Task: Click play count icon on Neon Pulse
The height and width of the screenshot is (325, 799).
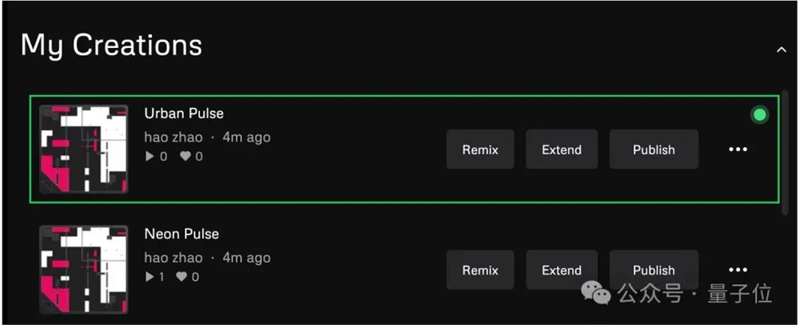Action: pyautogui.click(x=149, y=277)
